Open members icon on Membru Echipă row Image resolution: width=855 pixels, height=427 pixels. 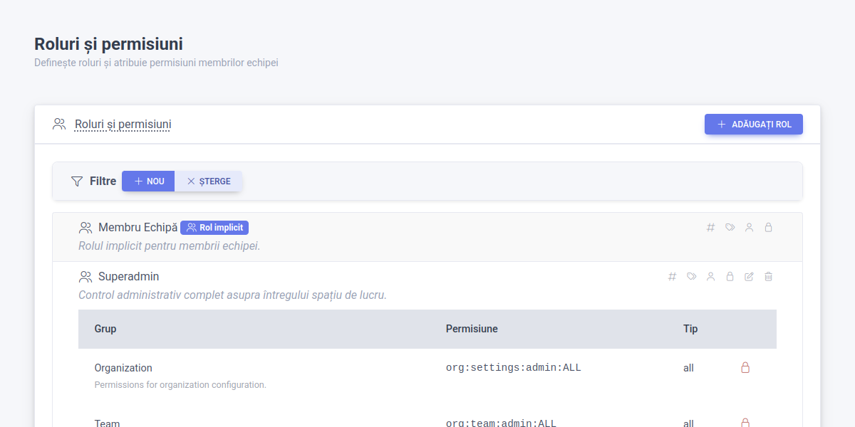(x=749, y=227)
